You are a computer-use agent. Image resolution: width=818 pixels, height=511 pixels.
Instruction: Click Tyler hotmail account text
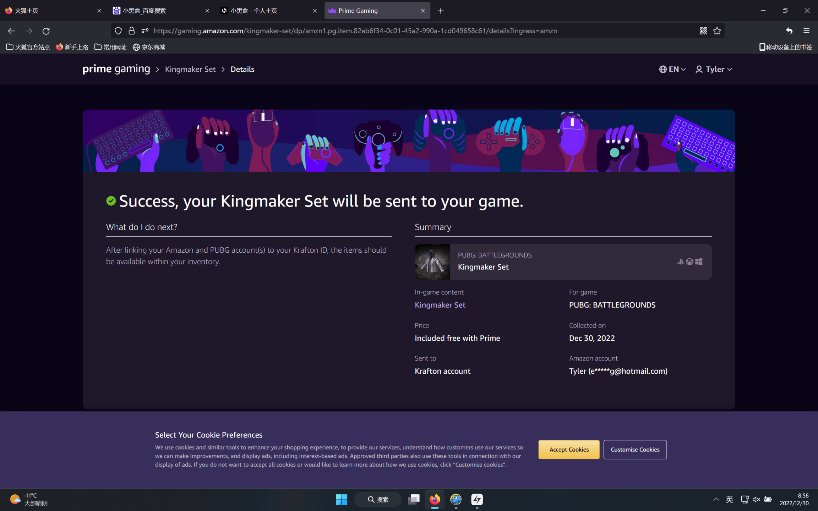point(618,371)
